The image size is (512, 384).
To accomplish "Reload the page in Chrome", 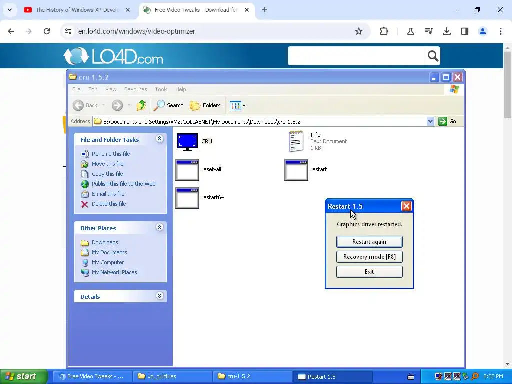I will pyautogui.click(x=47, y=31).
